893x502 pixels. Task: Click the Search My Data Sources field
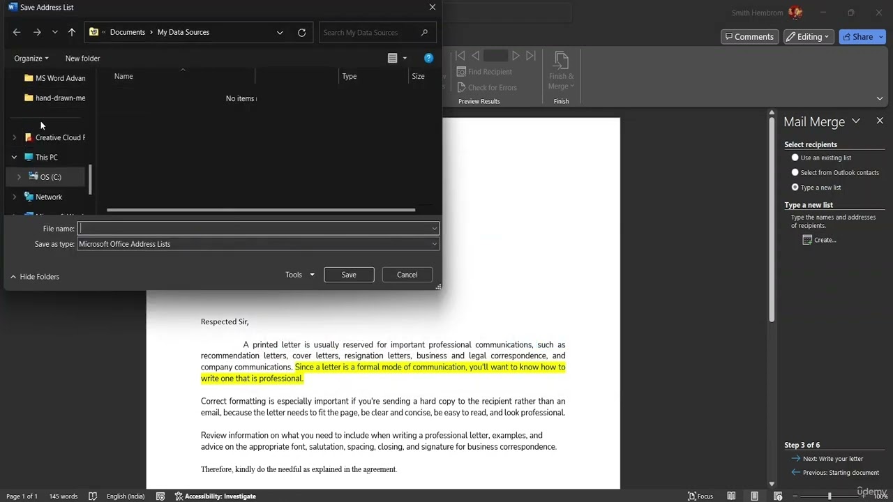(377, 32)
